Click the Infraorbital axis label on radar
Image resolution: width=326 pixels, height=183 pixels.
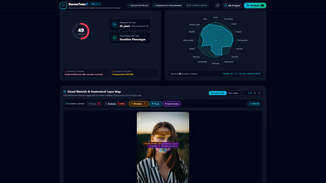[x=243, y=40]
